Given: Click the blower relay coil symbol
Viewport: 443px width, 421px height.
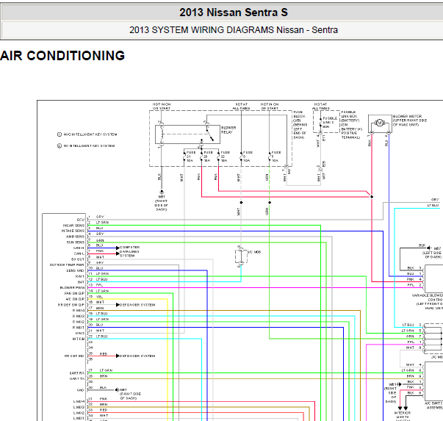Looking at the screenshot, I should [162, 134].
